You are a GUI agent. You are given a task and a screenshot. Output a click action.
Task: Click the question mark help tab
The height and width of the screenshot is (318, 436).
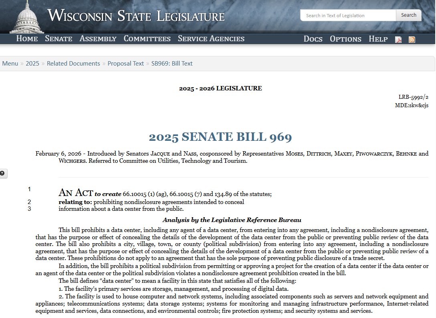[x=3, y=174]
